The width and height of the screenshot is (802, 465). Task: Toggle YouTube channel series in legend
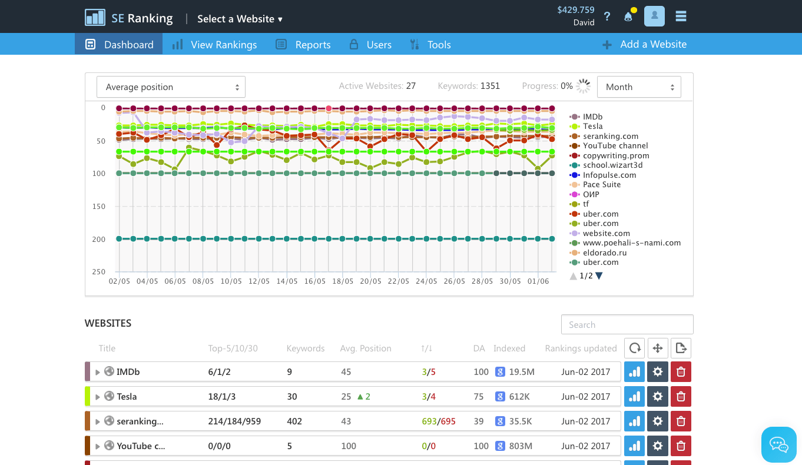pyautogui.click(x=609, y=145)
